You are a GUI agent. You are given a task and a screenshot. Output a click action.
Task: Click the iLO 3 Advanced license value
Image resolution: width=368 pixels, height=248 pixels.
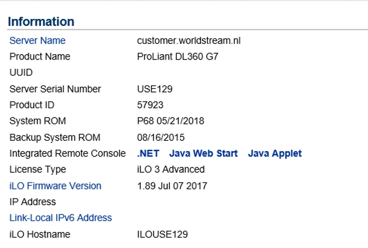click(171, 169)
